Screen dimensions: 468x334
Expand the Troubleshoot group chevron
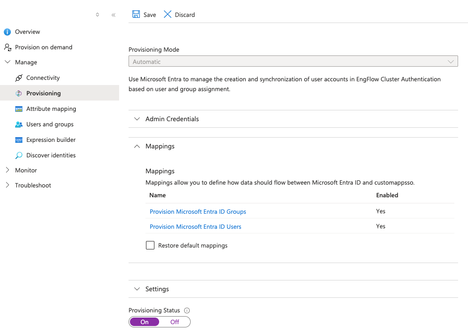coord(8,185)
